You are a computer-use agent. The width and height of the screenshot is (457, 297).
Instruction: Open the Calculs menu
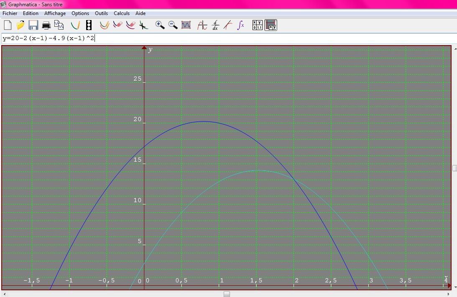[x=122, y=13]
